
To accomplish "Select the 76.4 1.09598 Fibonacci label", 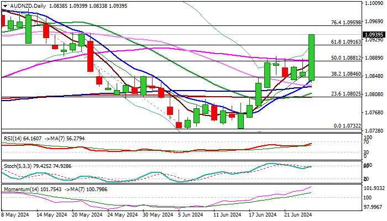I will pos(346,23).
